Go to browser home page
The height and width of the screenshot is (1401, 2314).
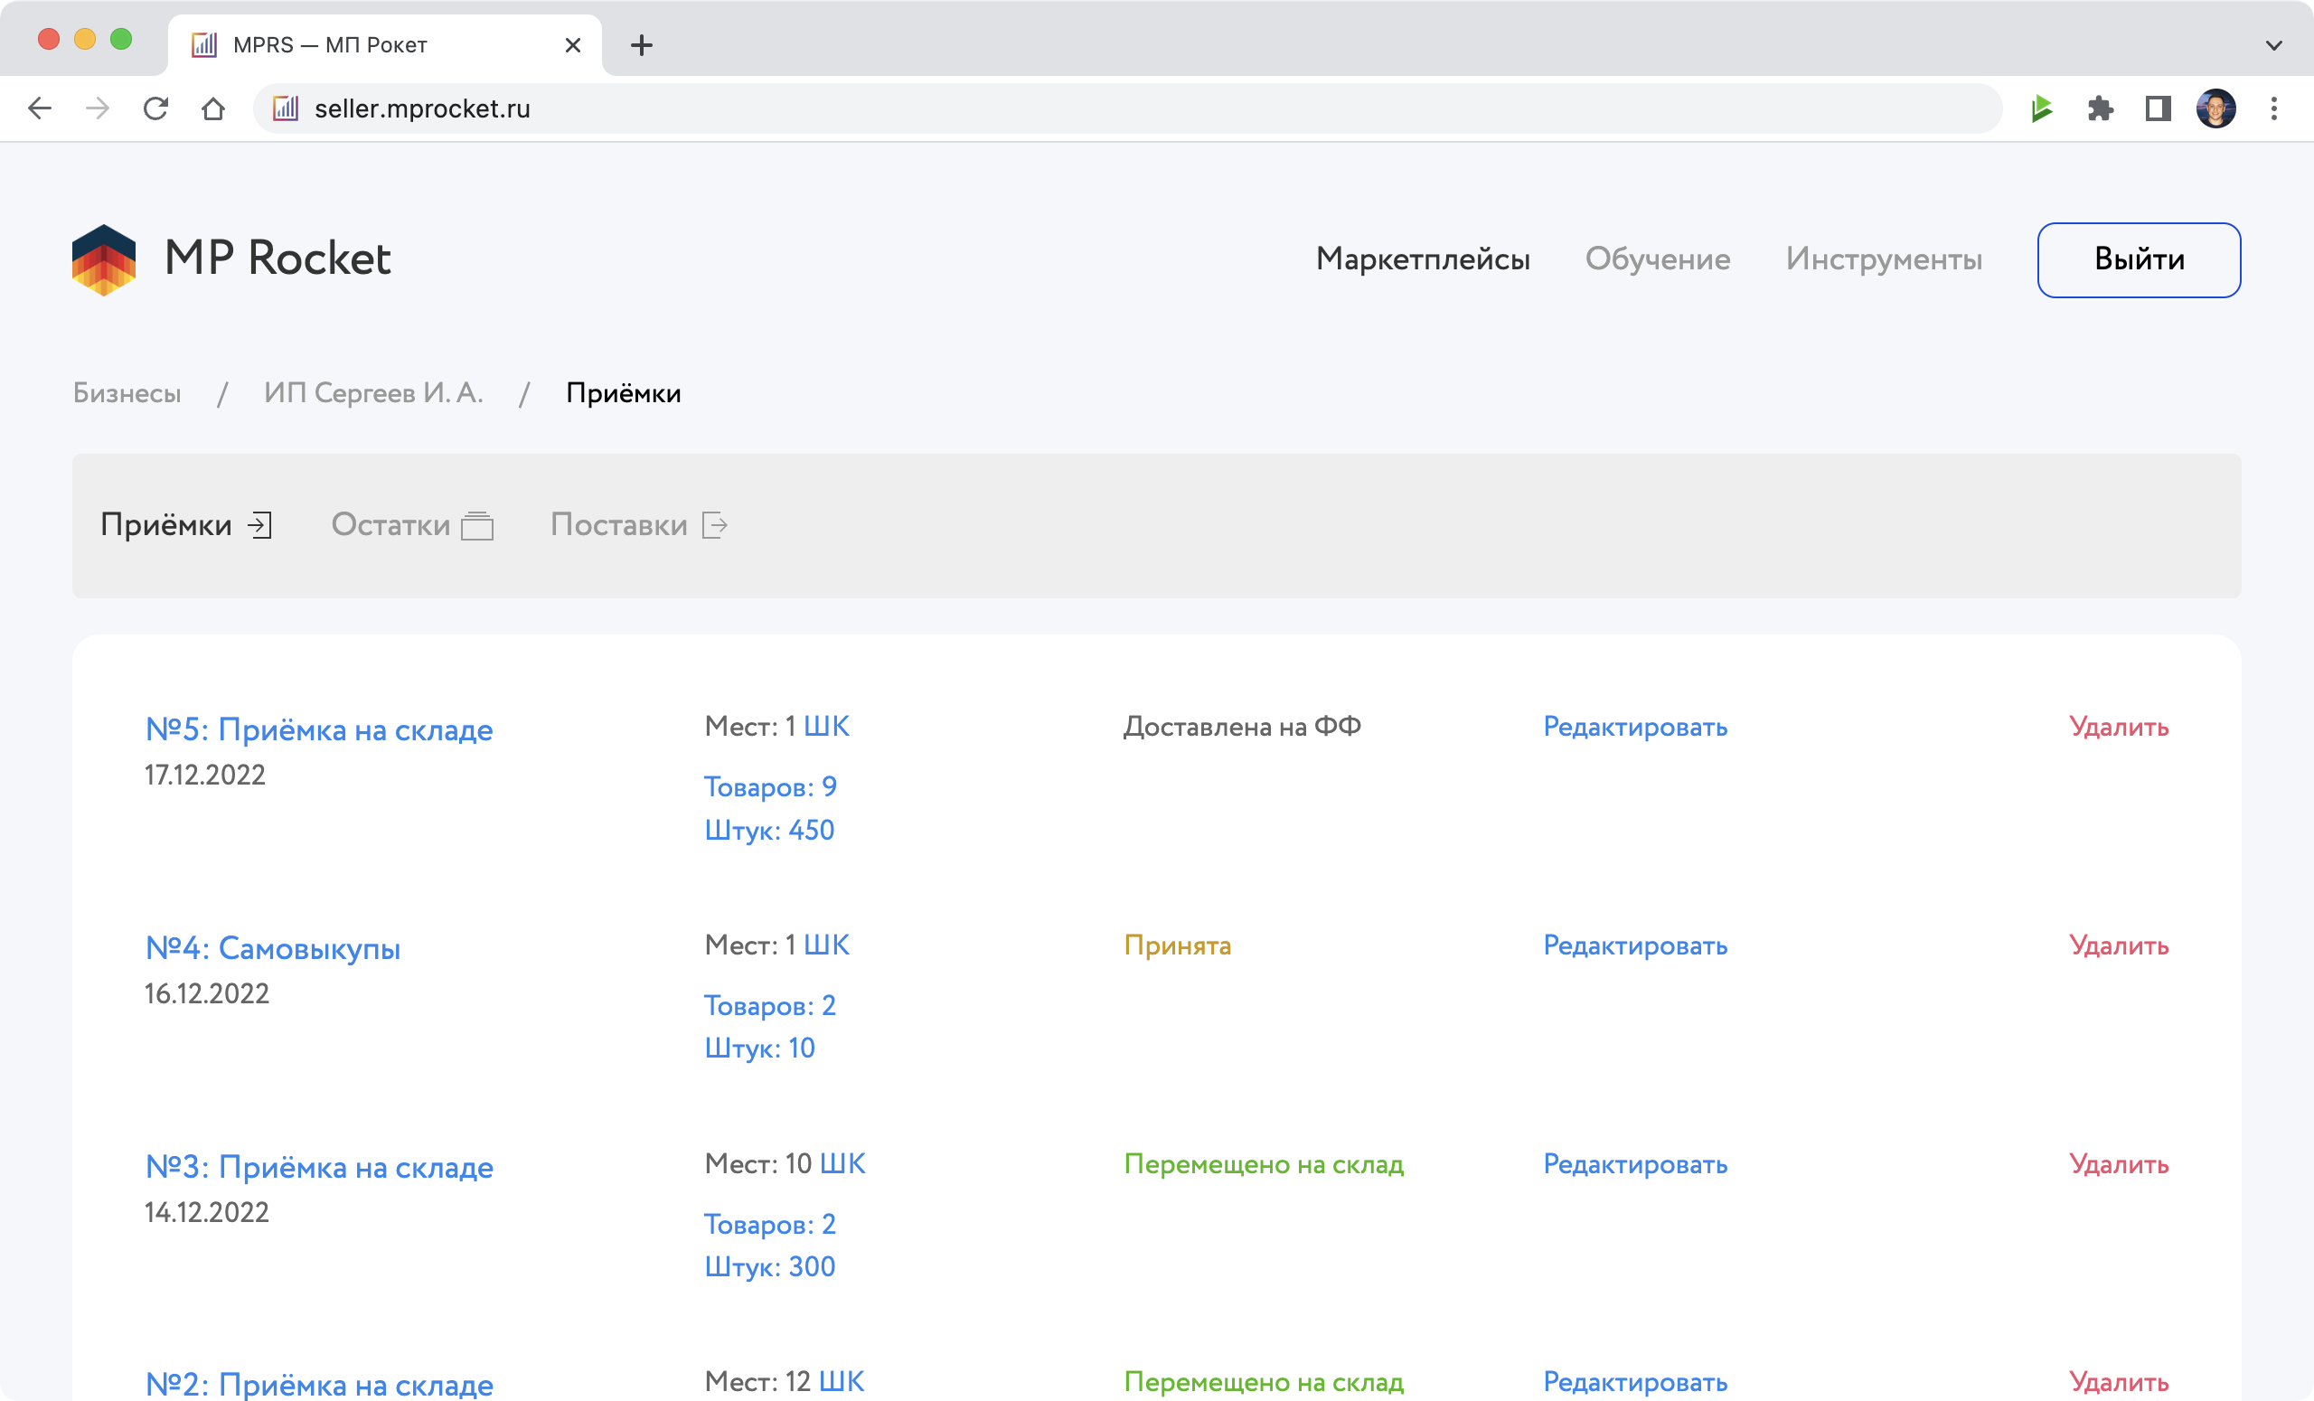(x=213, y=109)
